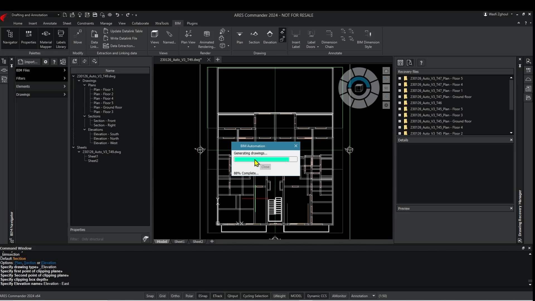This screenshot has height=301, width=535.
Task: Open the Plugins ribbon tab
Action: [192, 23]
